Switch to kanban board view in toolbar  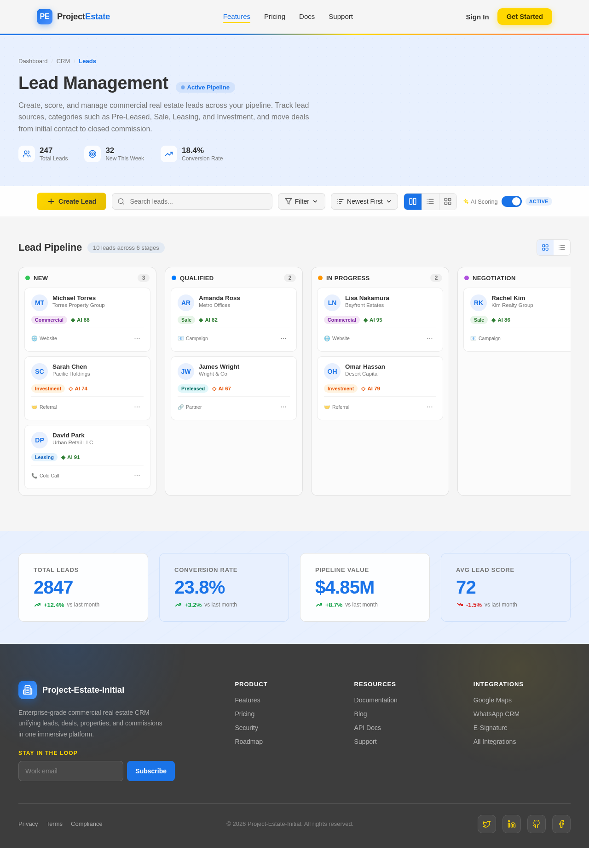[413, 201]
